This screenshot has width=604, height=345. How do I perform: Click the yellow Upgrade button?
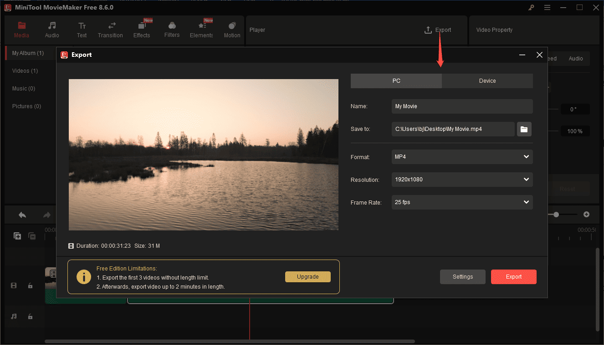(308, 277)
